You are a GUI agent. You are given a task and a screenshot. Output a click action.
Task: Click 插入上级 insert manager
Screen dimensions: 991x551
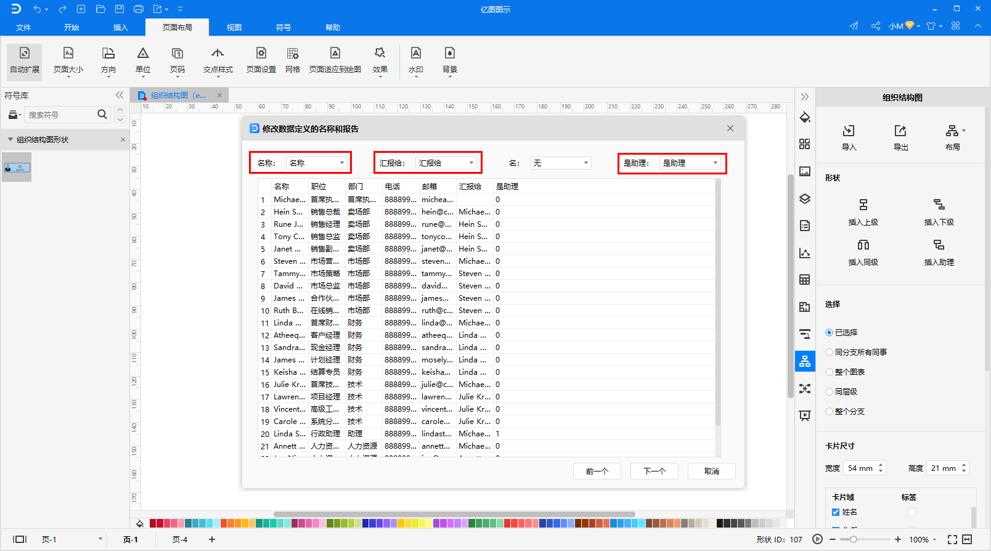point(863,212)
